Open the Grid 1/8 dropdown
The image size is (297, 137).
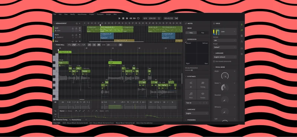[112, 45]
